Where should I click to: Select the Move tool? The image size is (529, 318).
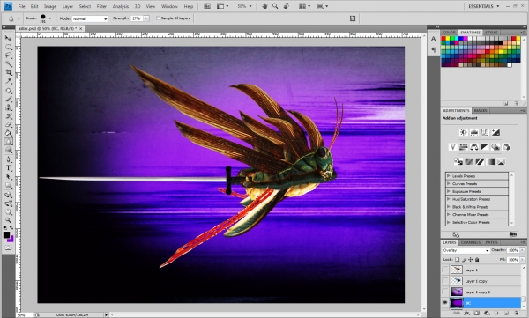(8, 39)
